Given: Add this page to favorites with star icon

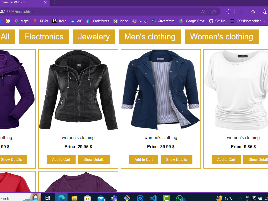Looking at the screenshot, I should pos(214,12).
